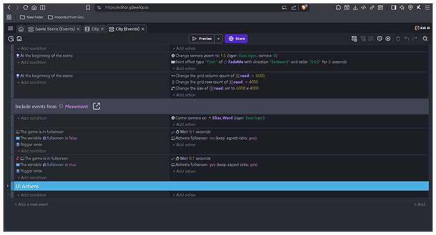Close the City scene tab
Screen dimensions: 436x235
click(102, 29)
